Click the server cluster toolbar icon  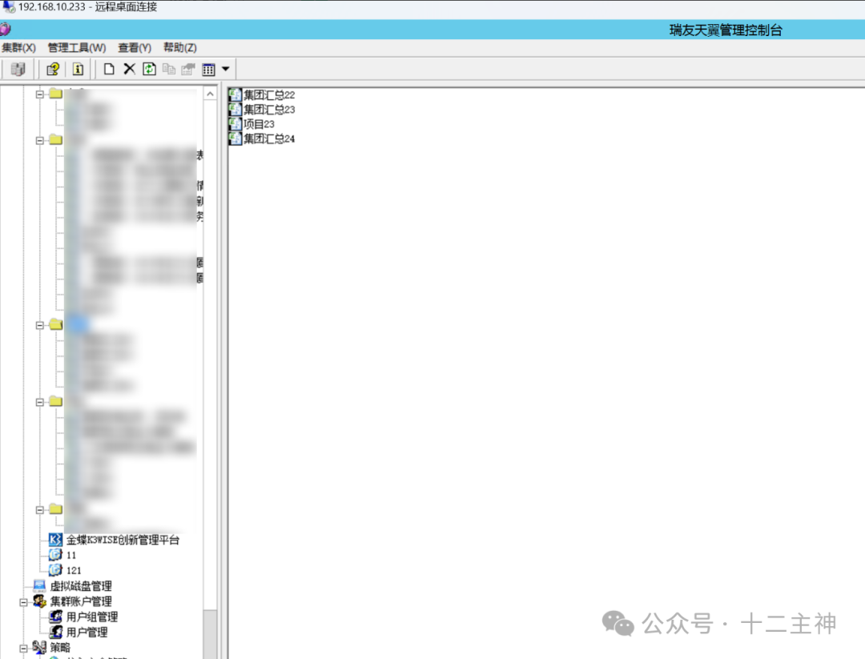[18, 69]
